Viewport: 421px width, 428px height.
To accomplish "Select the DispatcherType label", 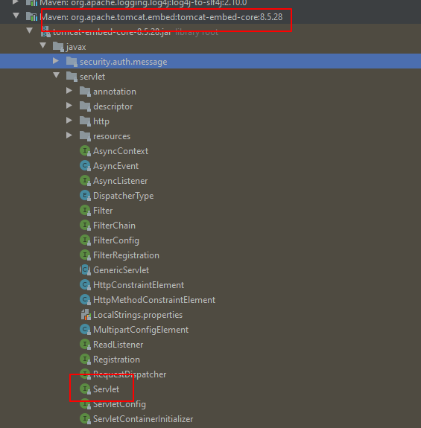I will (123, 196).
